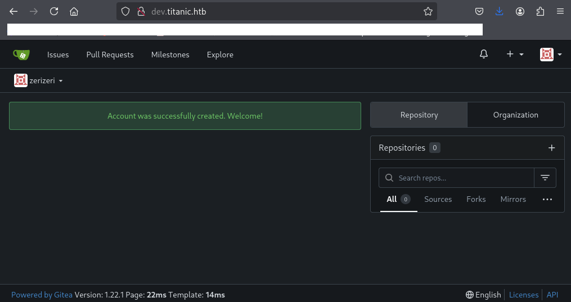Screen dimensions: 571x302
Task: Go to browser home page
Action: 74,11
